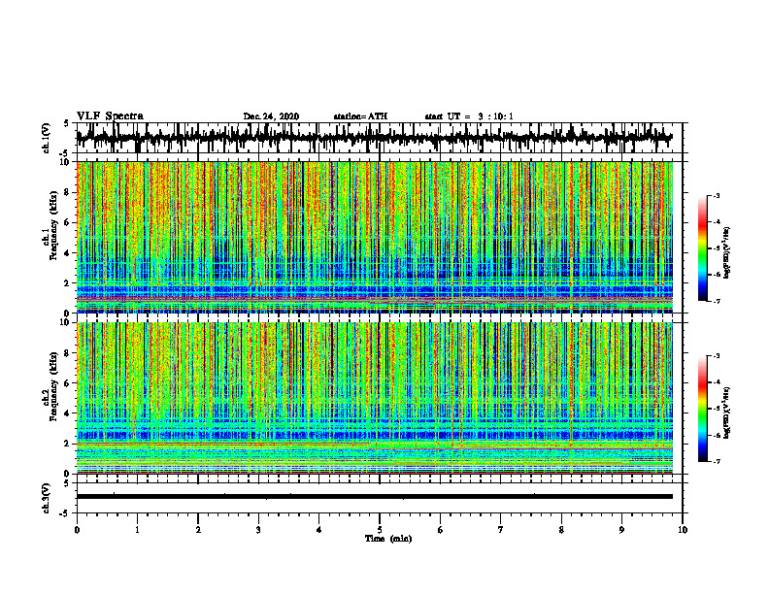Click the ch.2 "Frequency (kHz)" axis title
The width and height of the screenshot is (769, 594).
(54, 386)
